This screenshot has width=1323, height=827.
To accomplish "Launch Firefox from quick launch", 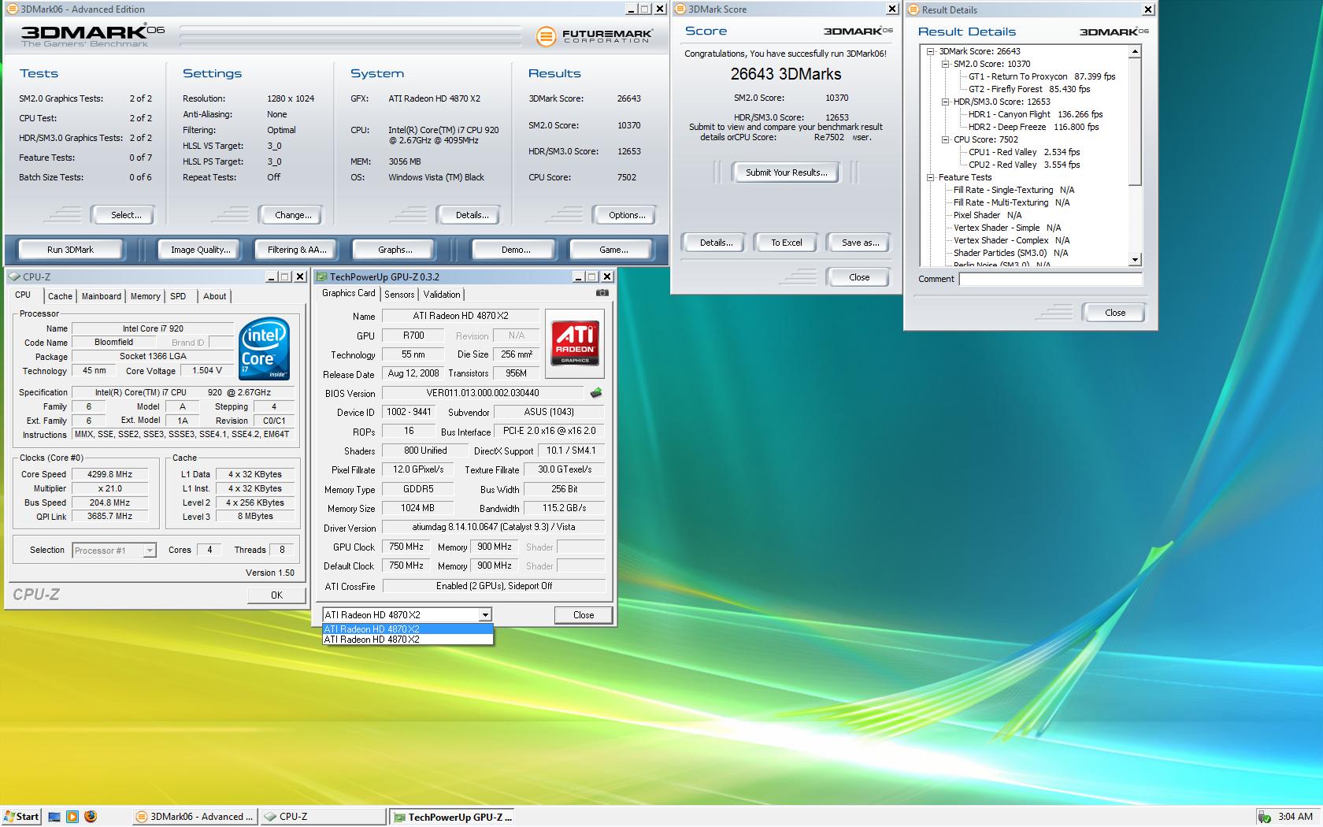I will (91, 817).
